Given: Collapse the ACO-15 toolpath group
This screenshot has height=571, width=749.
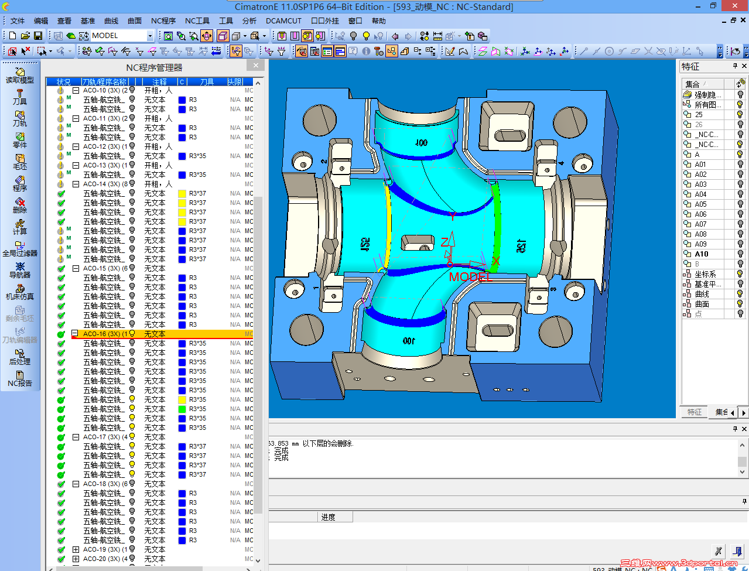Looking at the screenshot, I should 76,268.
